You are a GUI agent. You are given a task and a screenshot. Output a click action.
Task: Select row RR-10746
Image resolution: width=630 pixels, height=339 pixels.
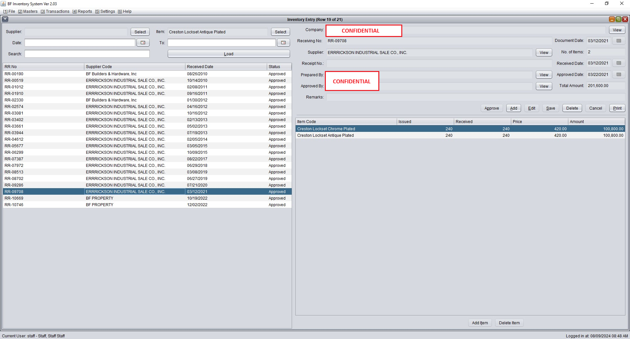[x=147, y=205]
